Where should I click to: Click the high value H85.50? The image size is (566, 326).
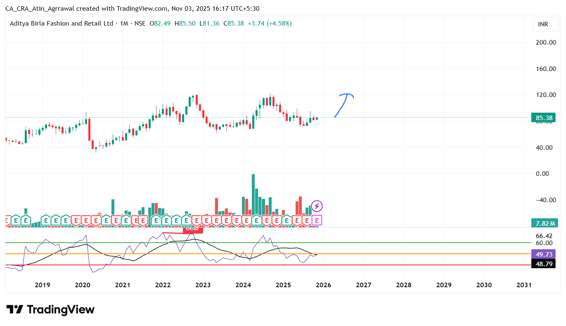[x=185, y=24]
